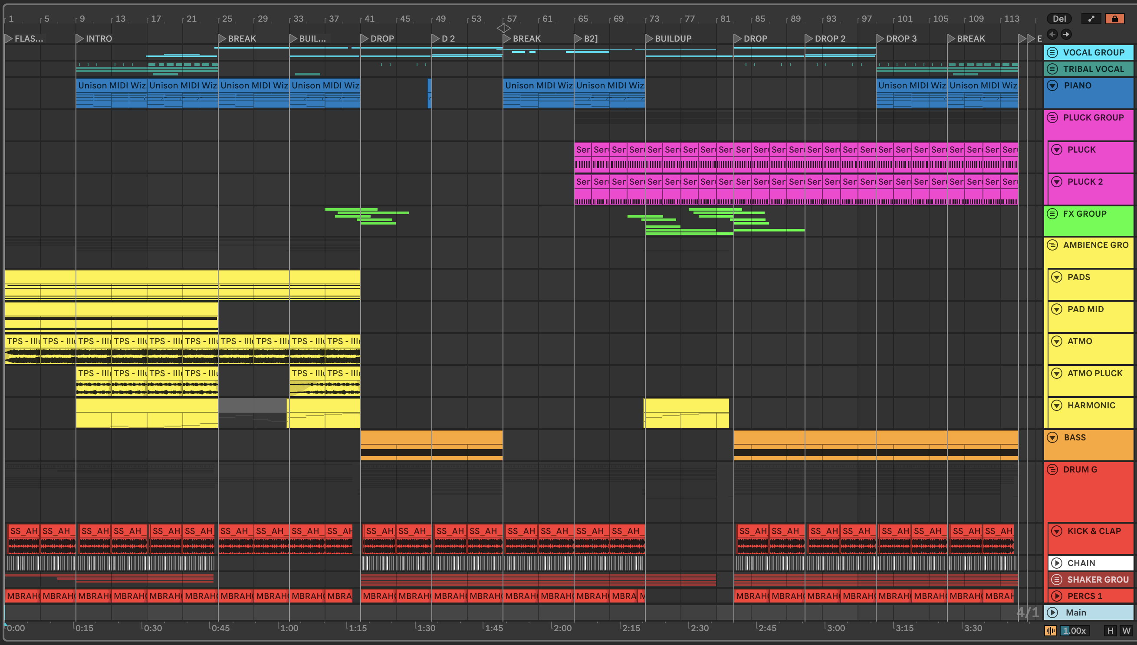Click the SHAKER GROU group fold icon
Image resolution: width=1137 pixels, height=645 pixels.
click(x=1057, y=579)
